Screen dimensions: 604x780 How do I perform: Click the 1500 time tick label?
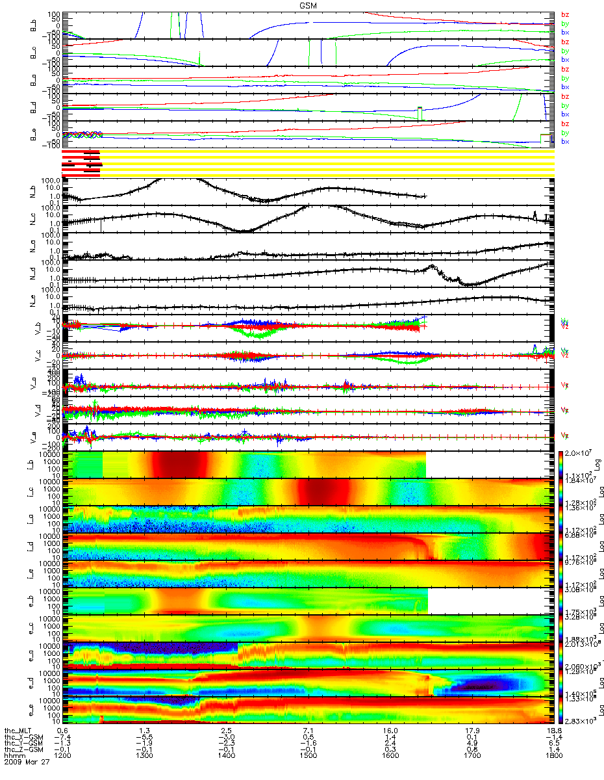click(x=308, y=757)
